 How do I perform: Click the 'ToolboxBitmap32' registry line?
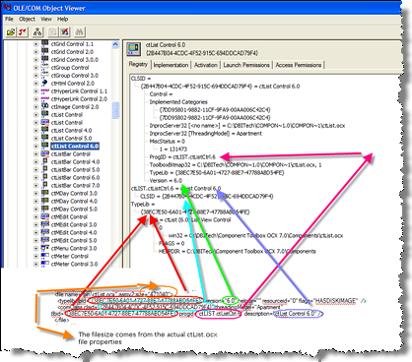coord(236,165)
